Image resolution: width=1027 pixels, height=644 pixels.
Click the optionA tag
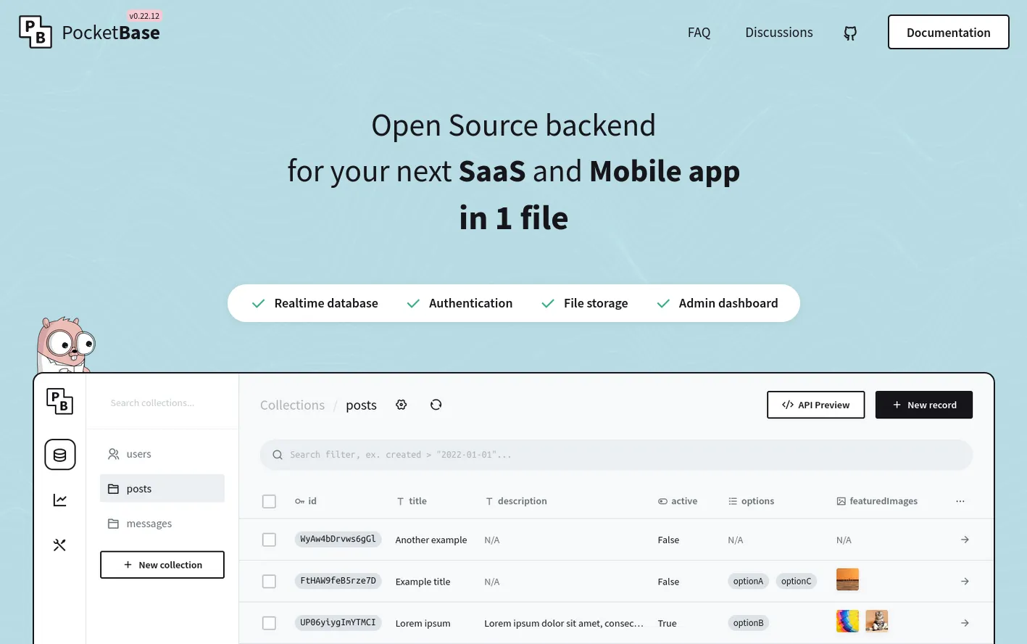pyautogui.click(x=748, y=581)
